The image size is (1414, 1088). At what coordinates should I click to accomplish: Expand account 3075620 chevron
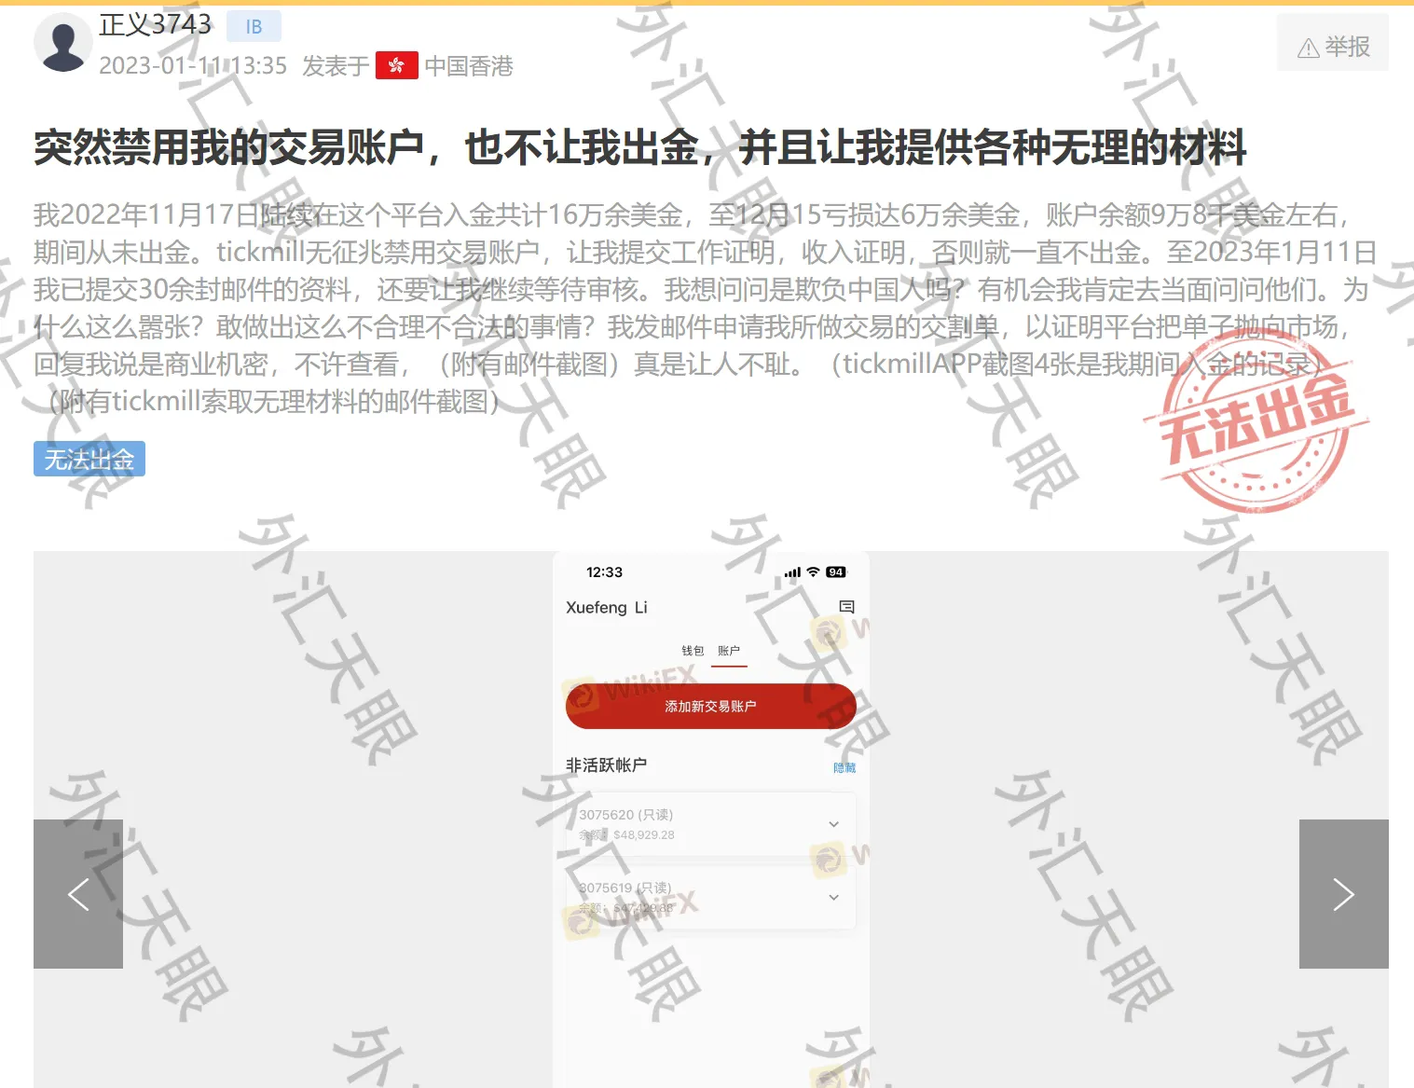tap(833, 824)
